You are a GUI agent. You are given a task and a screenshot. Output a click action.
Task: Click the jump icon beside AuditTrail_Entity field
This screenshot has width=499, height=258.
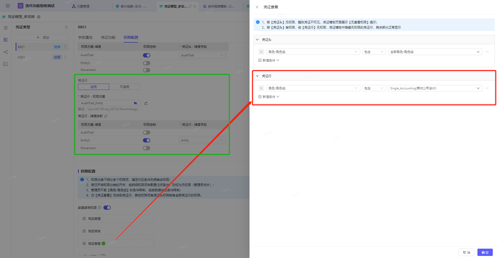pyautogui.click(x=146, y=103)
